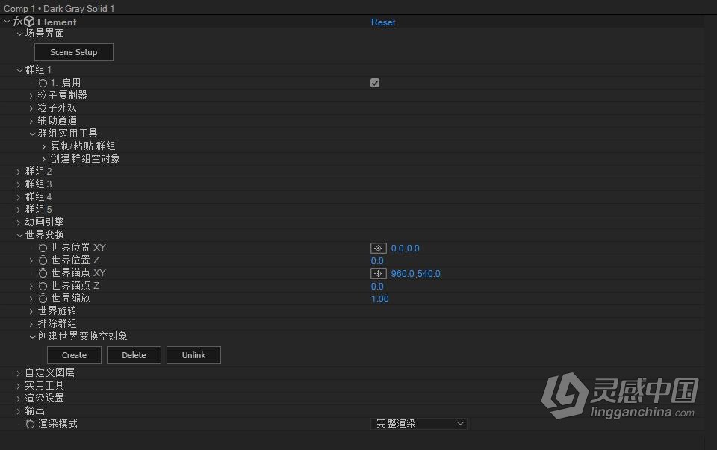
Task: Toggle stopwatch for 世界位置 XY
Action: (x=43, y=248)
